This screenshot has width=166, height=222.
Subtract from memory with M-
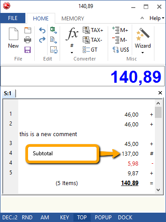point(120,40)
